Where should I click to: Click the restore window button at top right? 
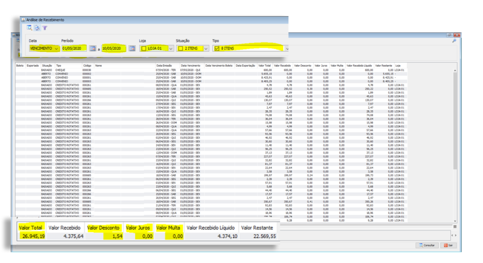click(450, 35)
